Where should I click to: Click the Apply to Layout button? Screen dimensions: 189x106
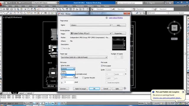point(81,89)
